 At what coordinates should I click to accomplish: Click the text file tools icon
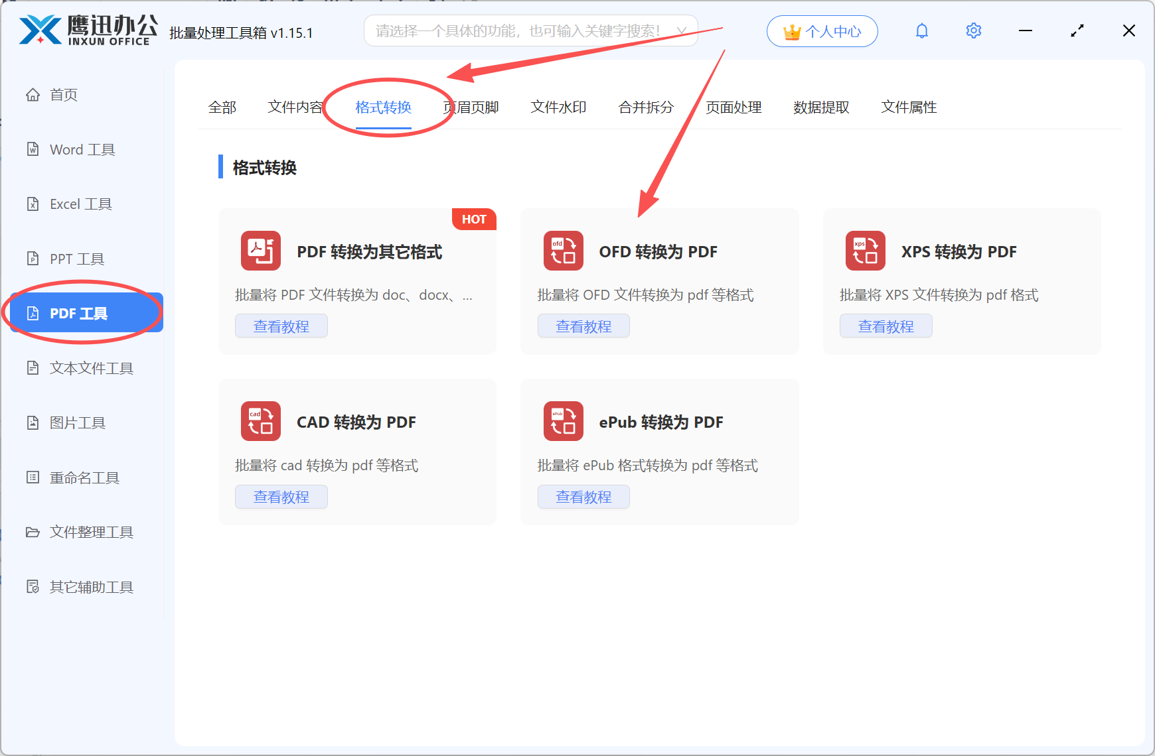pyautogui.click(x=33, y=368)
